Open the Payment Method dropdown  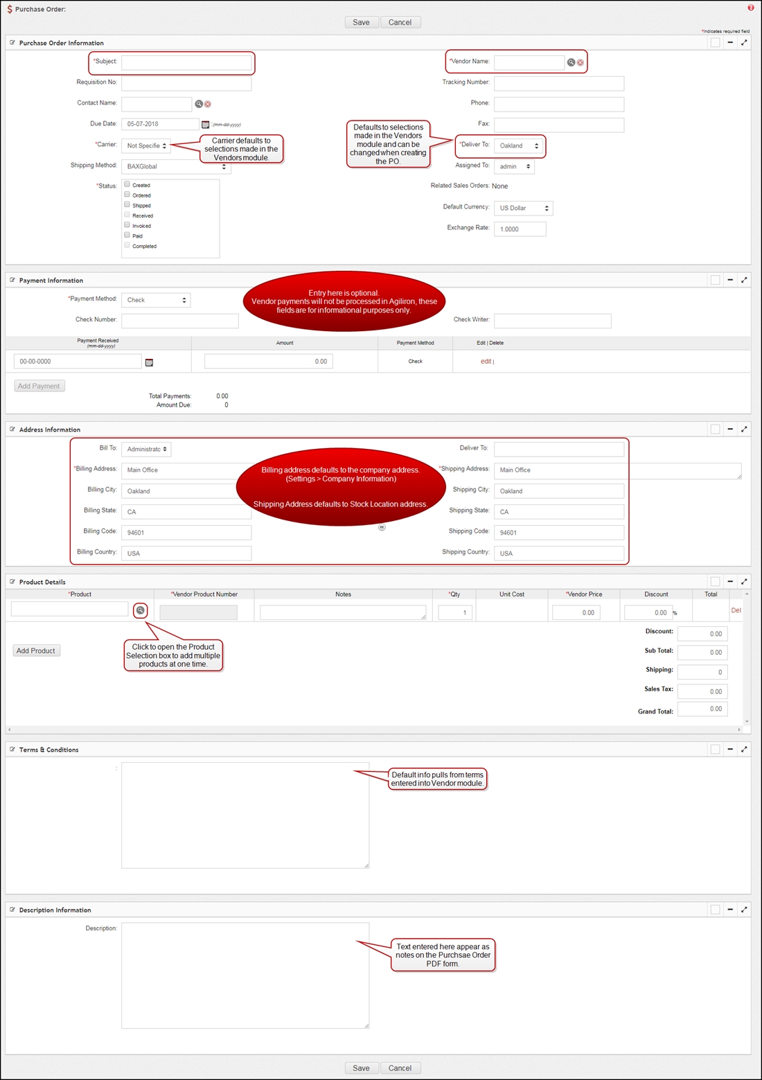click(x=156, y=300)
